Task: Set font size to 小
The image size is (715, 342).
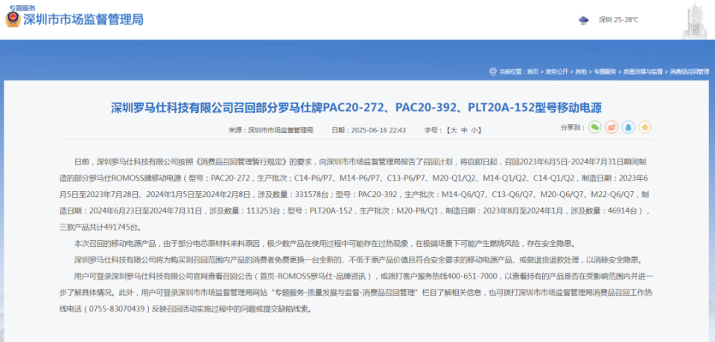Action: tap(474, 130)
